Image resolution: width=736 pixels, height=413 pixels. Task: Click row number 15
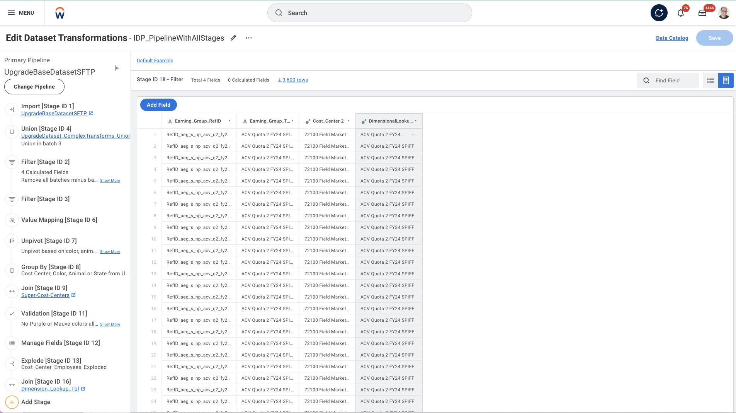pos(154,297)
